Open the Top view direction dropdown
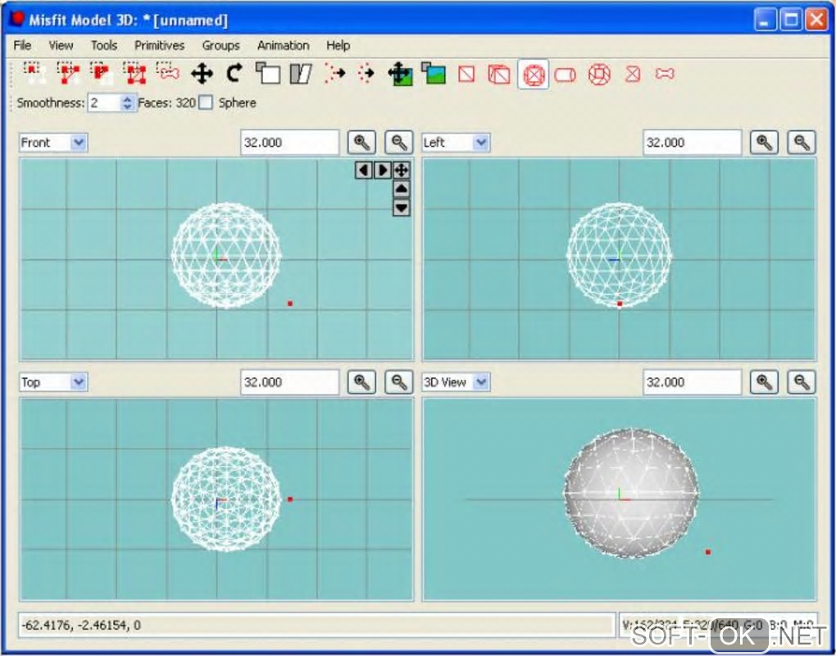This screenshot has height=656, width=836. tap(79, 382)
